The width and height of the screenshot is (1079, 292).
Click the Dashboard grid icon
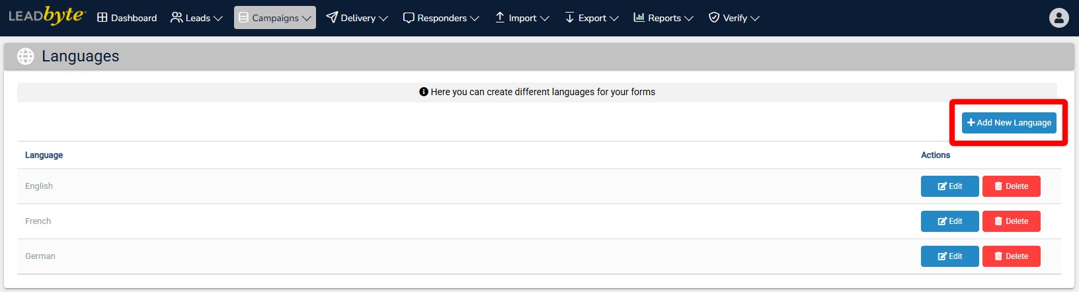pyautogui.click(x=102, y=18)
